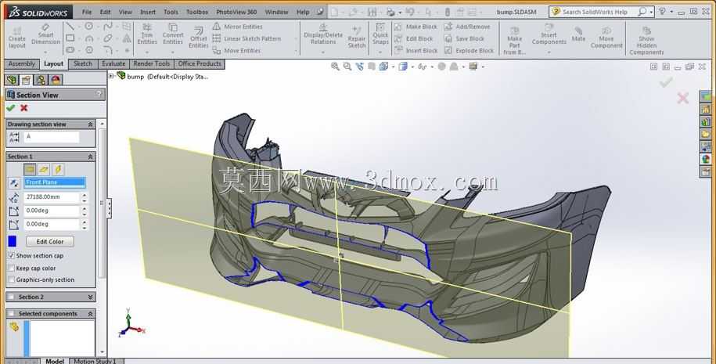Open the Smart Dimension dropdown arrow

coord(45,52)
